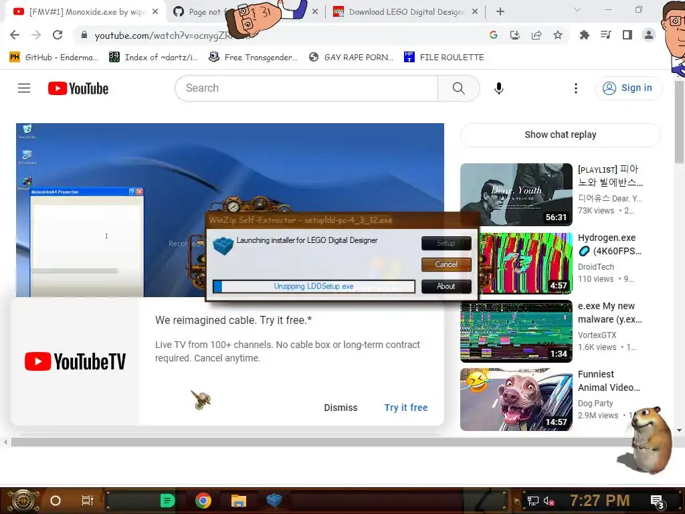The image size is (685, 514).
Task: Sign in to YouTube
Action: coord(627,88)
